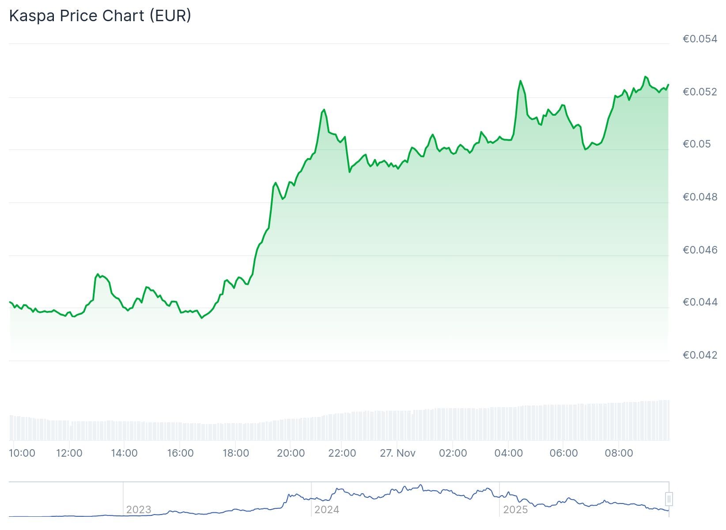Click the €0.048 price axis label
Image resolution: width=726 pixels, height=530 pixels.
tap(700, 197)
